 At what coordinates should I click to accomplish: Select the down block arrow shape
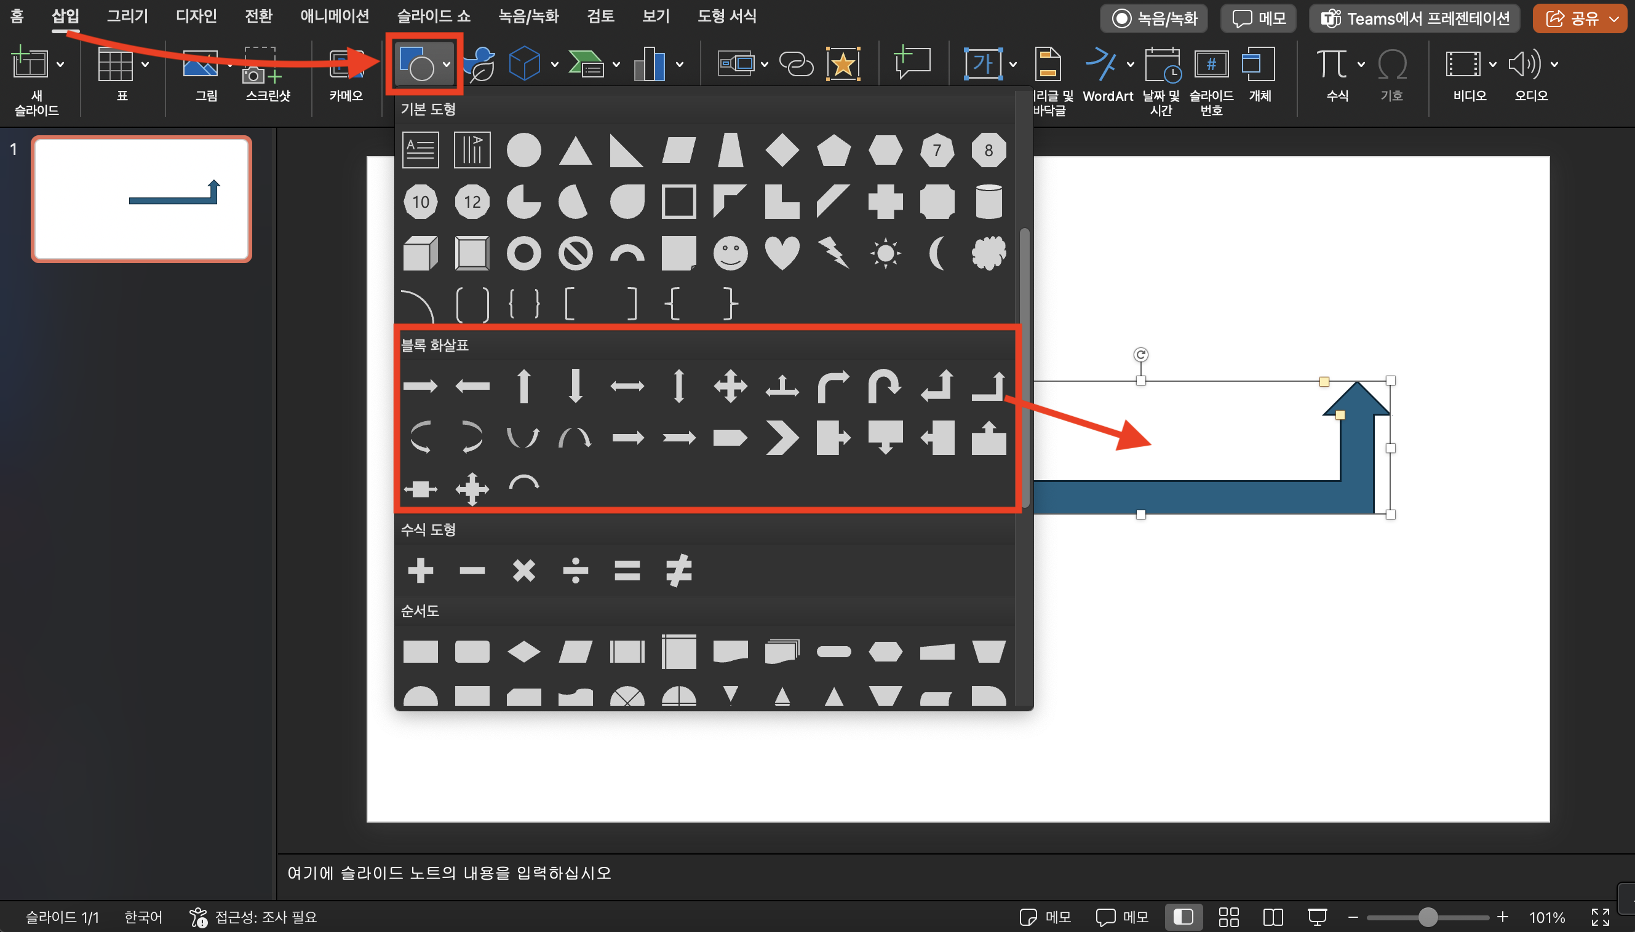[x=575, y=386]
